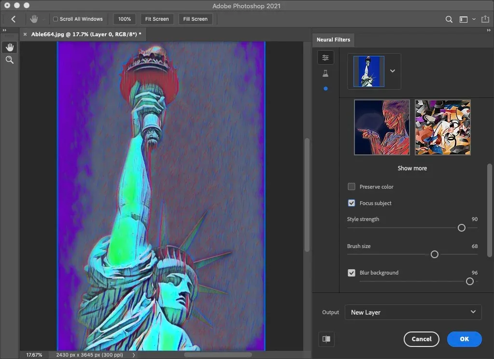Open Hand tool preset dropdown arrow
The height and width of the screenshot is (359, 494).
click(44, 19)
